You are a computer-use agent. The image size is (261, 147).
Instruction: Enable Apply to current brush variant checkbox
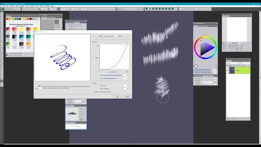coord(93,92)
